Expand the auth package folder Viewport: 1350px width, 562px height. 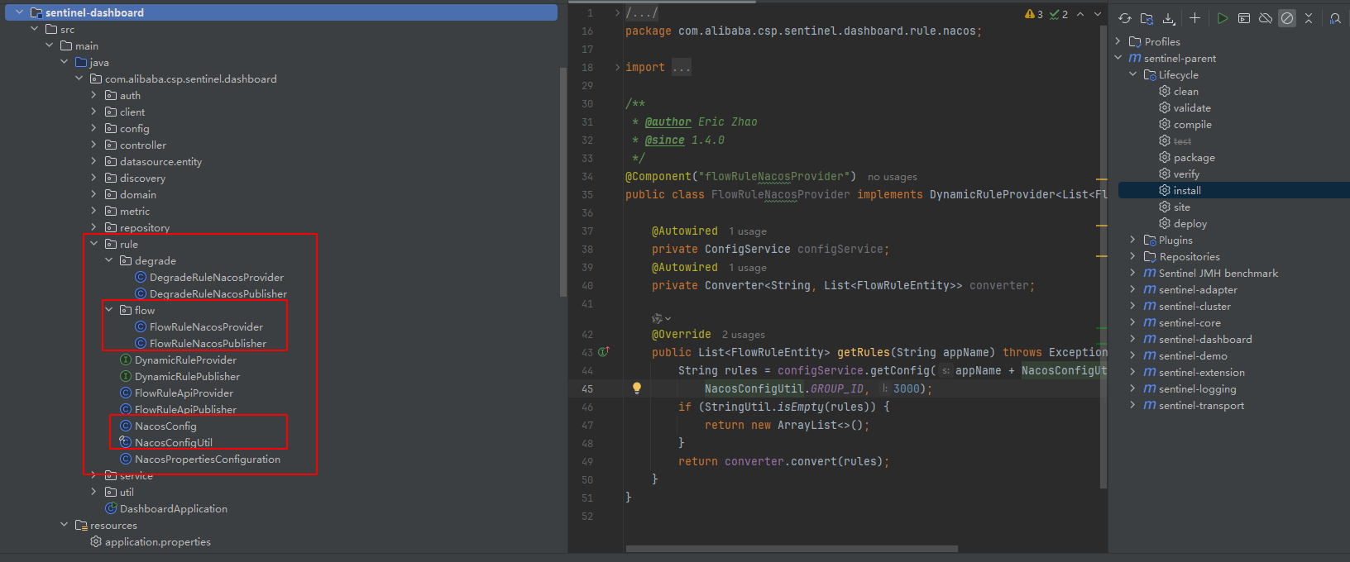click(93, 95)
